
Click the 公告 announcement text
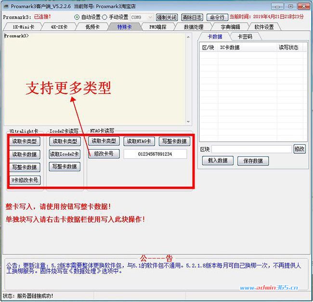(x=153, y=268)
